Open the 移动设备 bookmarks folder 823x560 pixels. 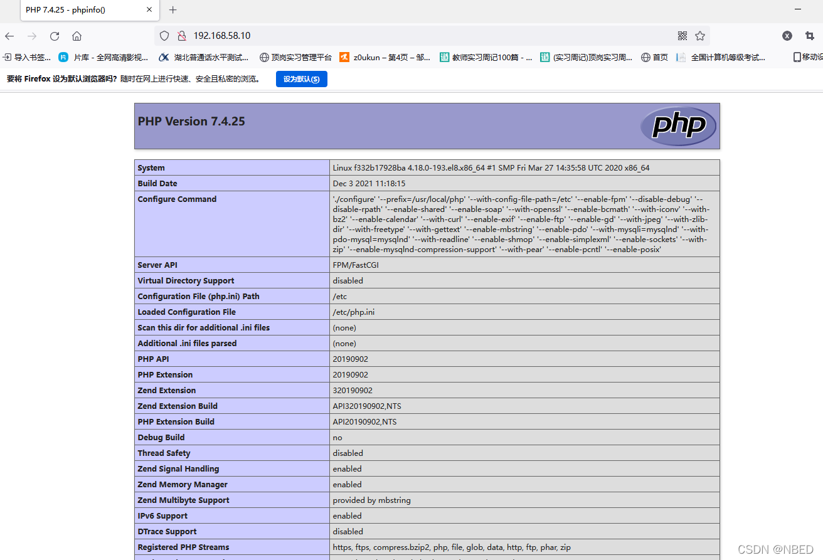pyautogui.click(x=808, y=57)
